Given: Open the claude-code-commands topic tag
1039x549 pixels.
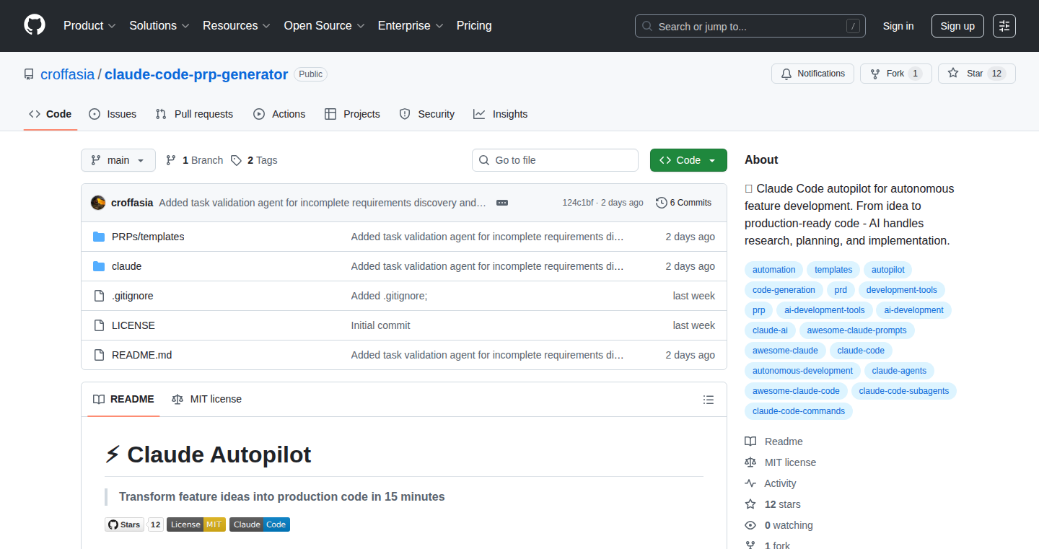Looking at the screenshot, I should coord(799,411).
